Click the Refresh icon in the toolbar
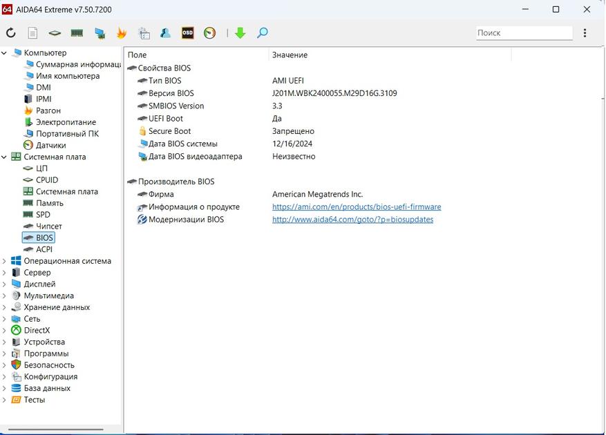Viewport: 606px width, 435px height. click(11, 33)
